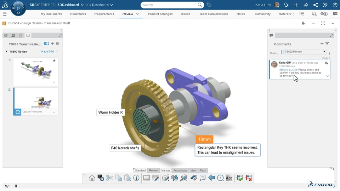Click the magnet snap tool icon
The width and height of the screenshot is (340, 191).
[x=194, y=178]
